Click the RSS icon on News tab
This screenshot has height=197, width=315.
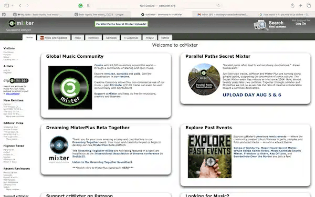(x=42, y=38)
